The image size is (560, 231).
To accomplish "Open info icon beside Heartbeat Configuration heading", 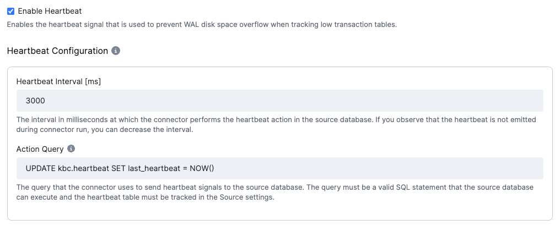I will click(x=116, y=51).
